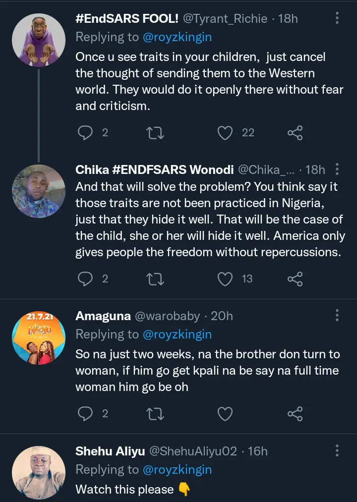Like Amaguna's tweet

226,413
